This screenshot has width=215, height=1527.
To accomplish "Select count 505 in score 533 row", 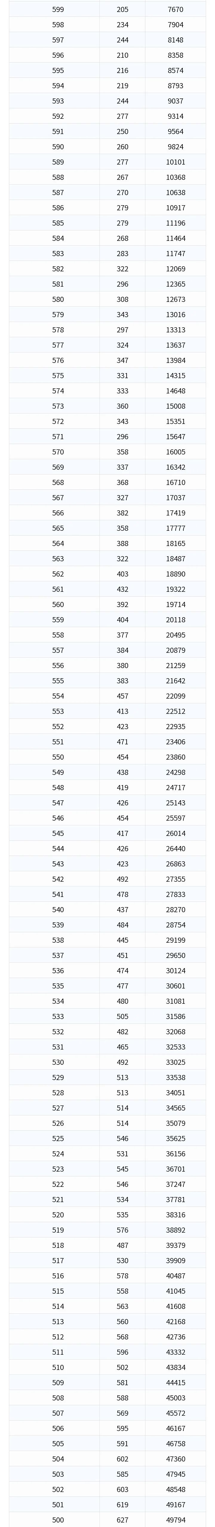I will [x=123, y=1017].
